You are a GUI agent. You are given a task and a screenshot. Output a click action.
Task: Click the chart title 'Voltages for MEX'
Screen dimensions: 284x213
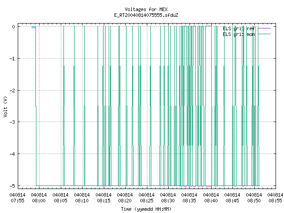146,9
